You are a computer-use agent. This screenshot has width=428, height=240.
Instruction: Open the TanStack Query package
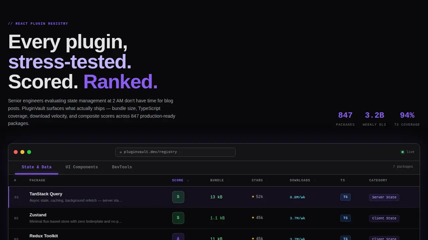46,194
